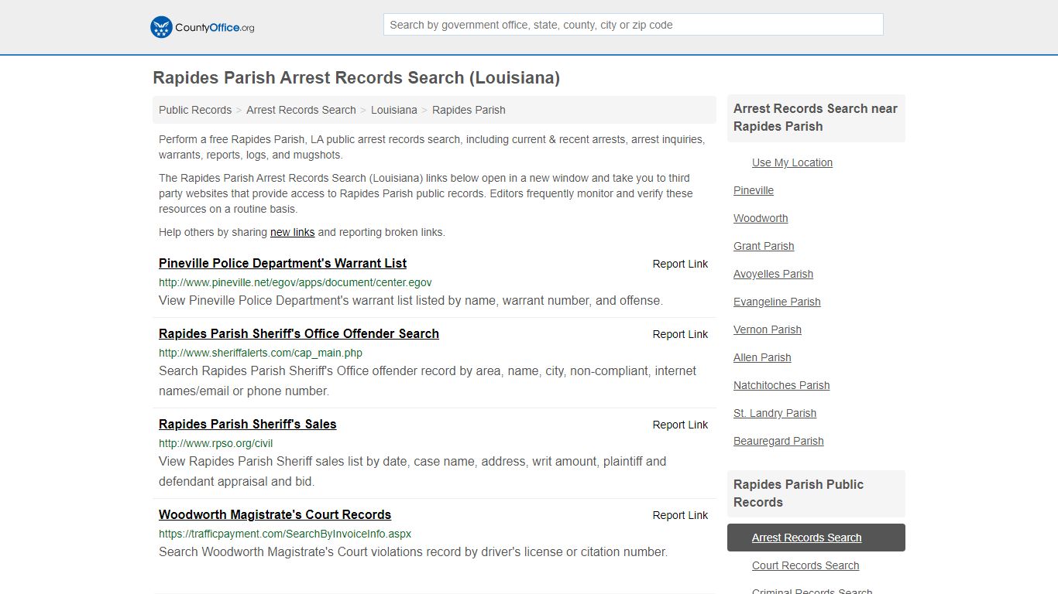Select Avoyelles Parish in sidebar
Viewport: 1058px width, 594px height.
773,274
